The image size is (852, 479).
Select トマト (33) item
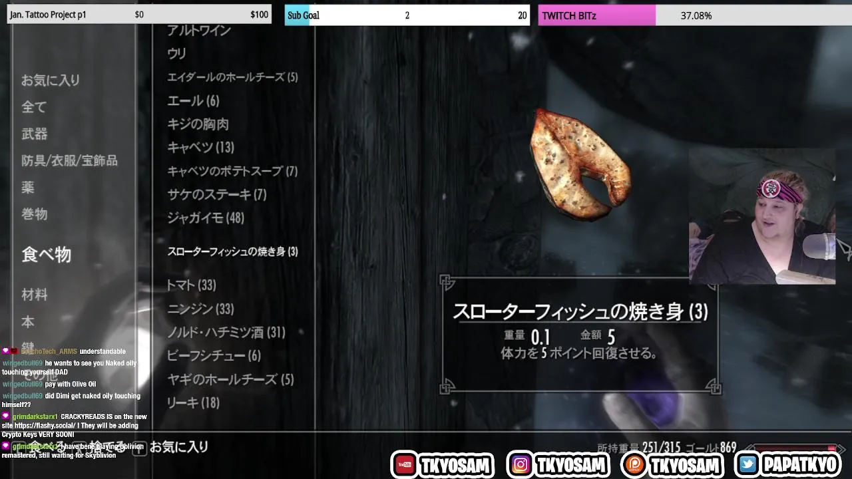[191, 285]
